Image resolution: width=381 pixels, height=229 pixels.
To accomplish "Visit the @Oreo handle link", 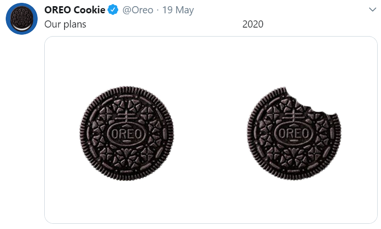I will (138, 10).
